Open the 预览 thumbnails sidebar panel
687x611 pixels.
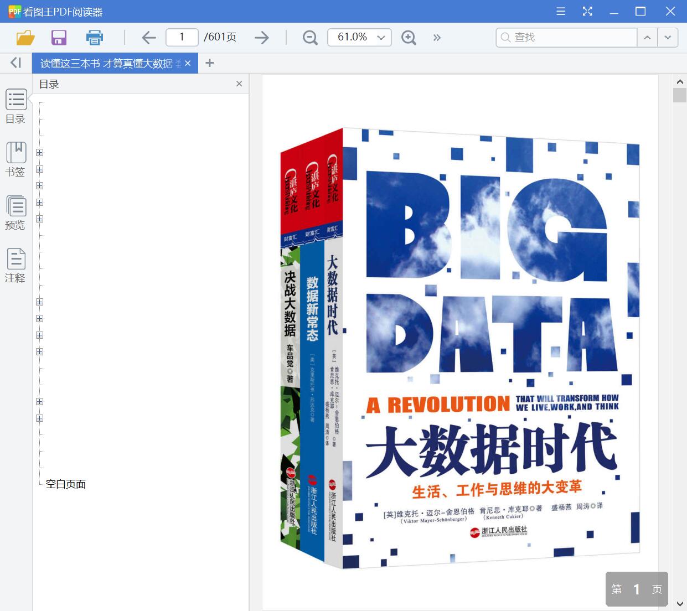pyautogui.click(x=16, y=213)
